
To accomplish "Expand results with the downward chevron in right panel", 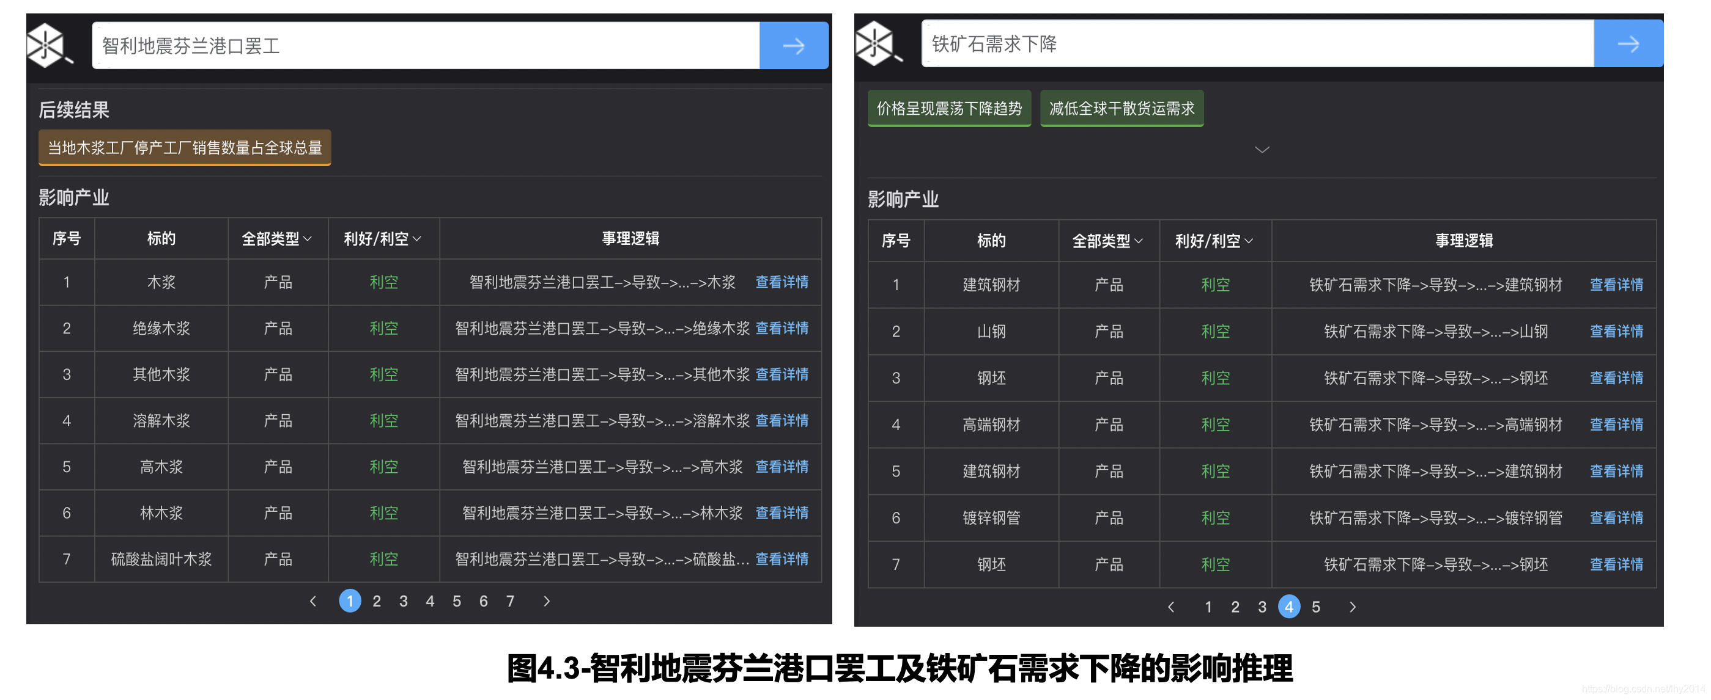I will [1262, 149].
